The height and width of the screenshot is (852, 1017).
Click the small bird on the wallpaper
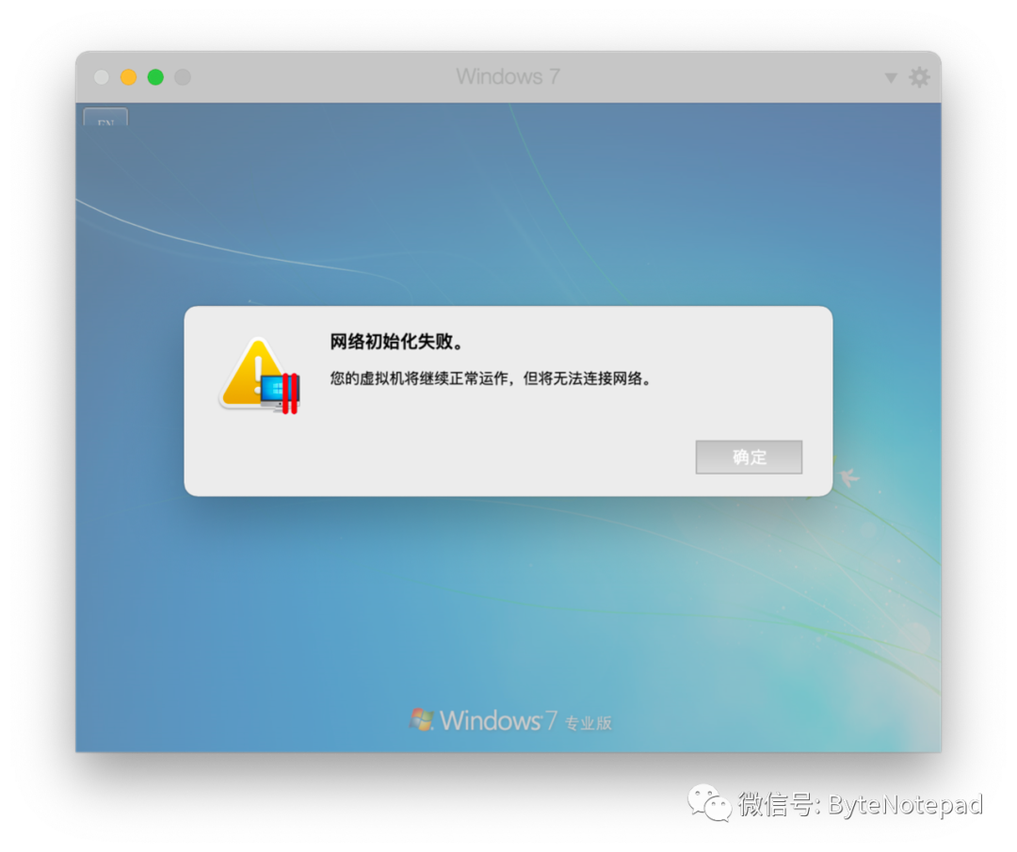[x=848, y=478]
